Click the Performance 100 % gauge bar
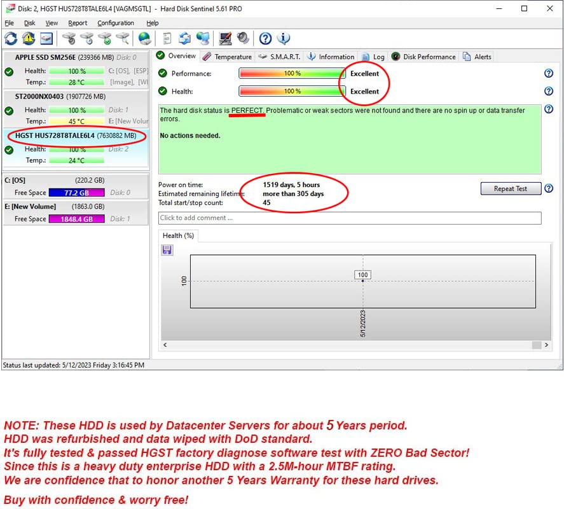This screenshot has width=564, height=509. (292, 73)
